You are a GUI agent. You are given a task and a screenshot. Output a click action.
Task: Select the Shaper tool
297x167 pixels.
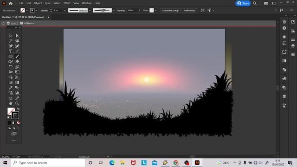click(x=11, y=62)
